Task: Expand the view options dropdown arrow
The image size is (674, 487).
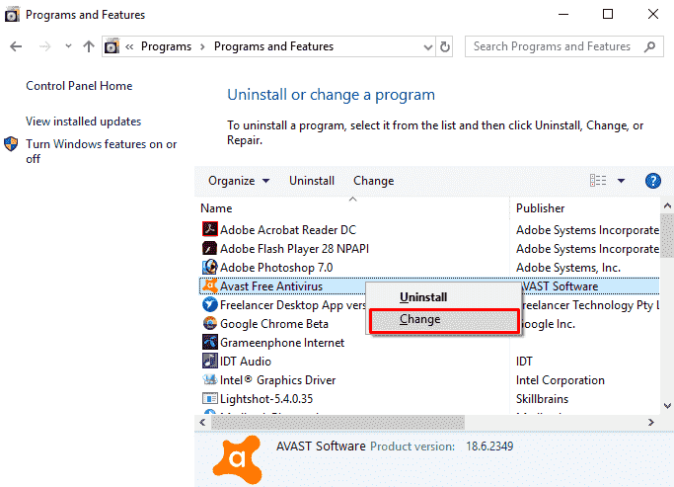Action: click(x=621, y=181)
